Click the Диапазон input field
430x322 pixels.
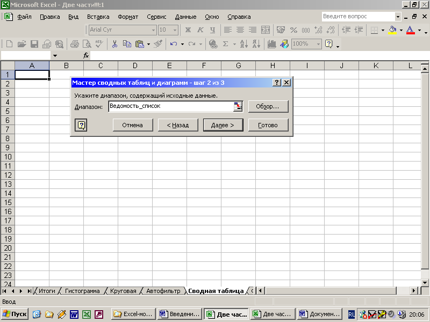tap(171, 106)
